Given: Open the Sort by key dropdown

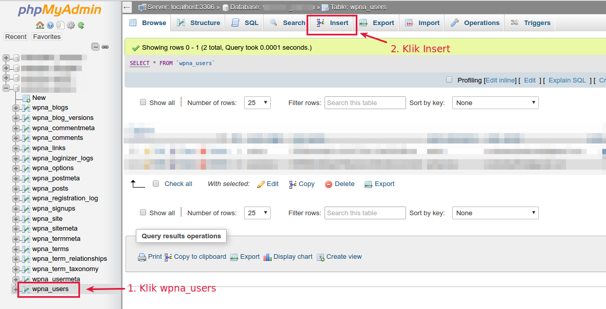Looking at the screenshot, I should (x=495, y=102).
